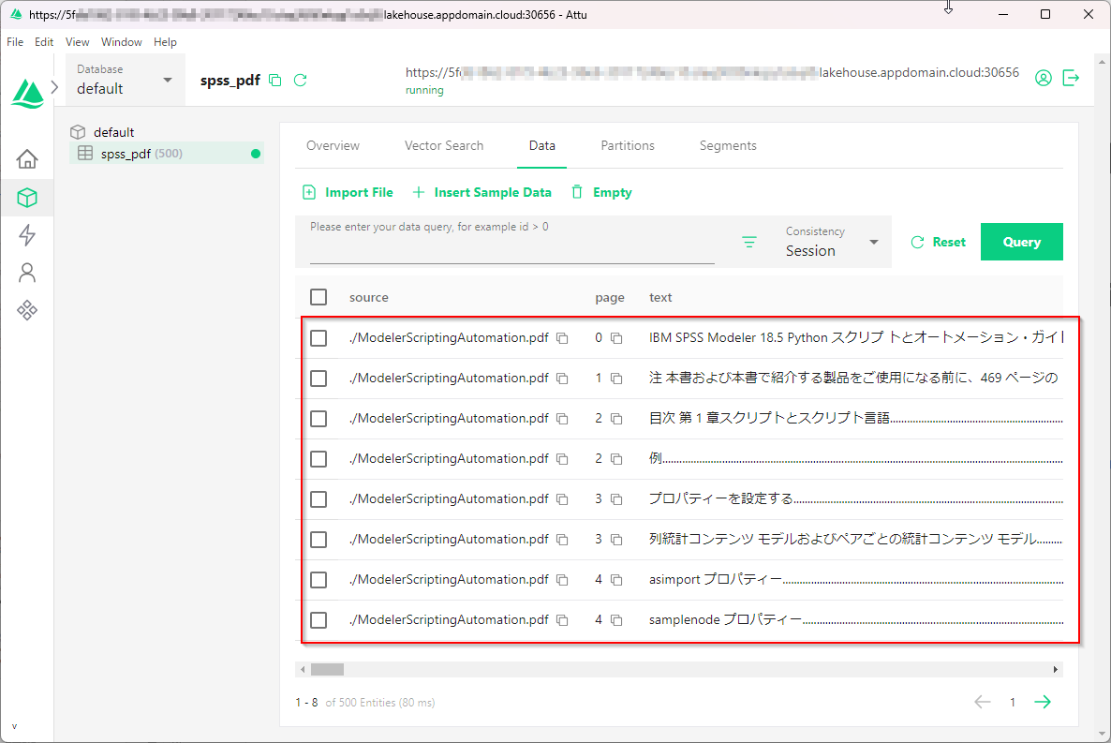1111x743 pixels.
Task: Open the Help menu
Action: 165,42
